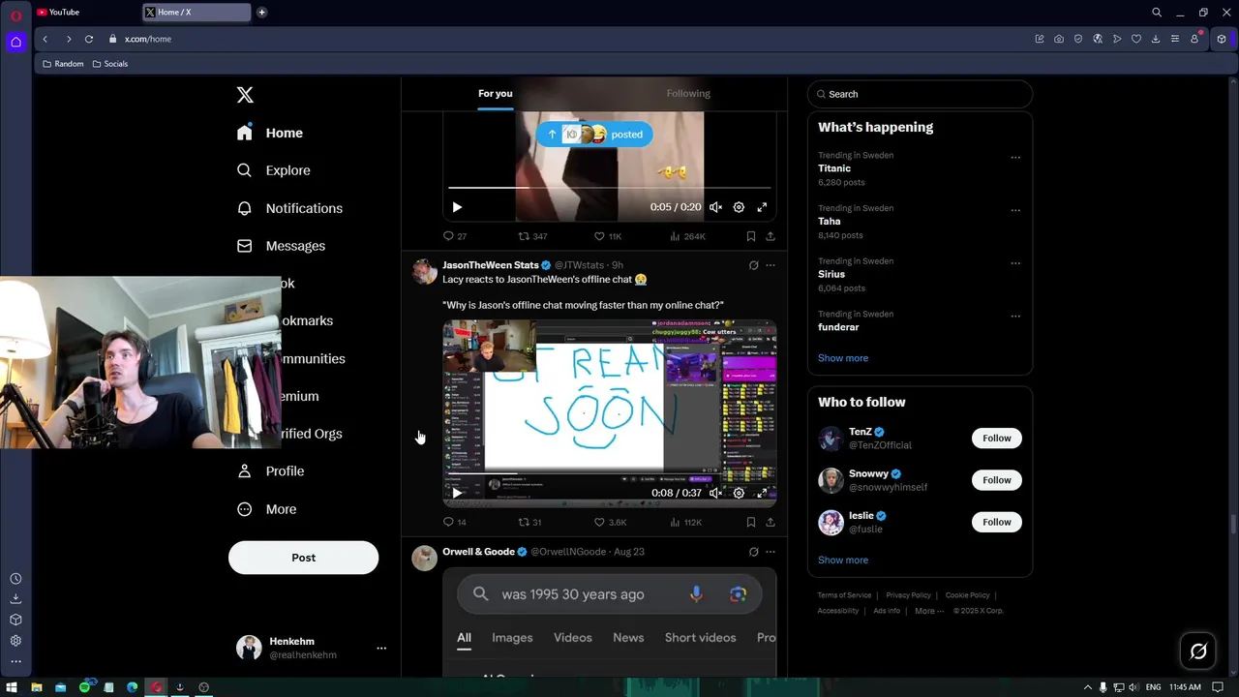This screenshot has height=697, width=1239.
Task: Expand footer More links
Action: point(929,611)
